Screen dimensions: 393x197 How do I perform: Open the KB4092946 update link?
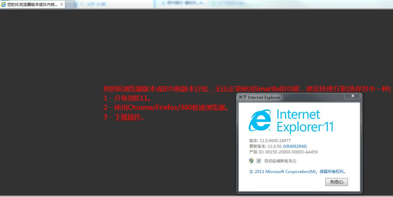coord(295,146)
